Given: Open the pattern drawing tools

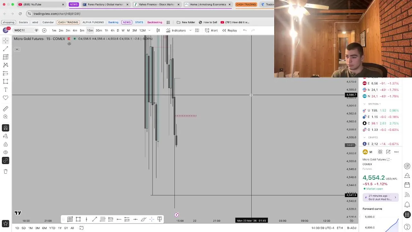Looking at the screenshot, I should [x=5, y=65].
